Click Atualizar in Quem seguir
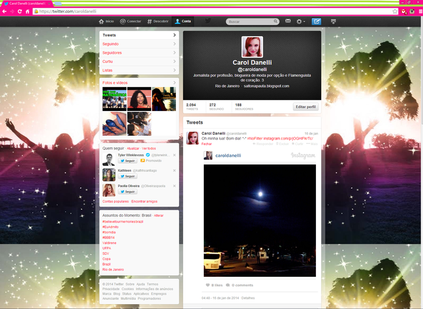Screen dimensions: 423x309 point(133,149)
